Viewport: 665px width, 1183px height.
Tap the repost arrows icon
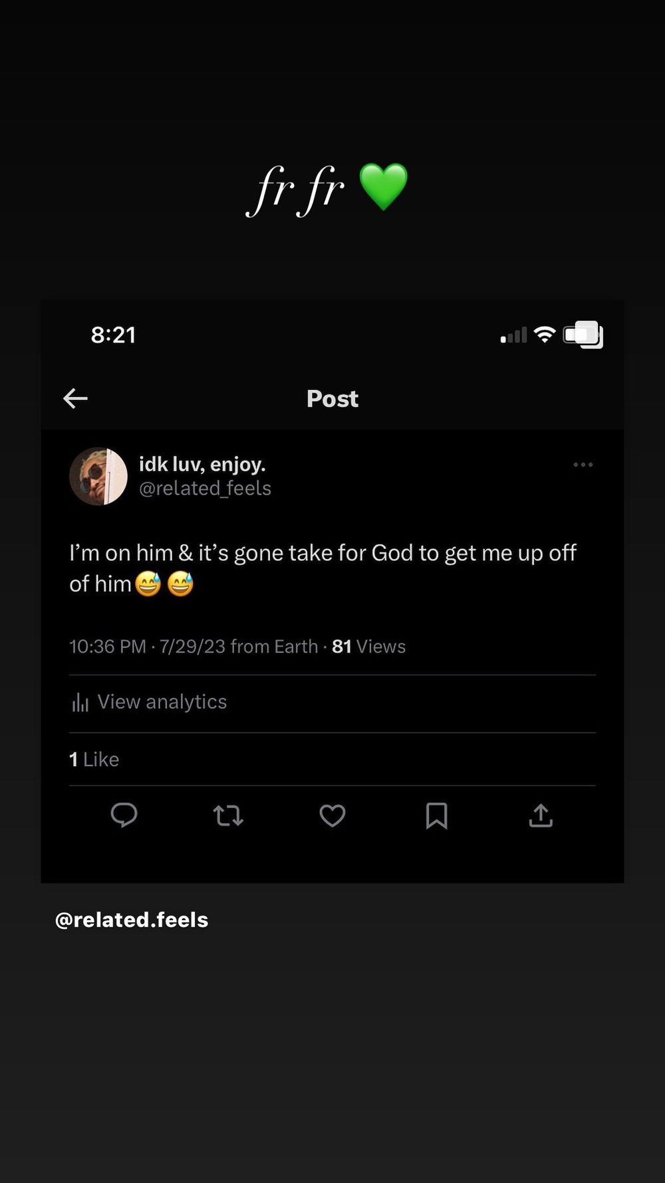pos(228,816)
